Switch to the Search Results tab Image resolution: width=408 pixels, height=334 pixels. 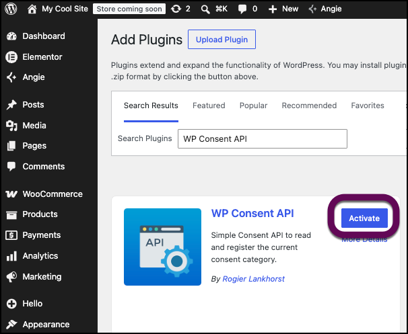click(151, 106)
